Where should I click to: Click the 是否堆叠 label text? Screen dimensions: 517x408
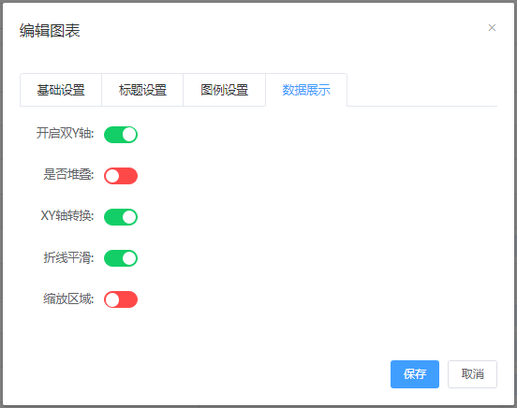coord(68,174)
